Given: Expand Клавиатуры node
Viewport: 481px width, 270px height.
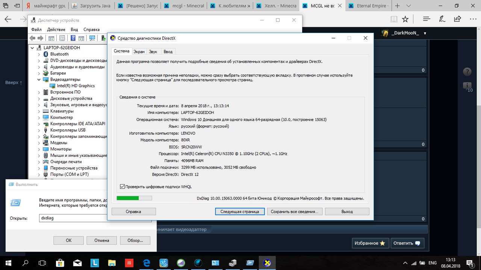Looking at the screenshot, I should pos(39,111).
